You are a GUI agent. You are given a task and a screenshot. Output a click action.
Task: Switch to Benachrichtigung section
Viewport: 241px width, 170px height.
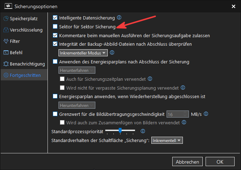(x=24, y=64)
